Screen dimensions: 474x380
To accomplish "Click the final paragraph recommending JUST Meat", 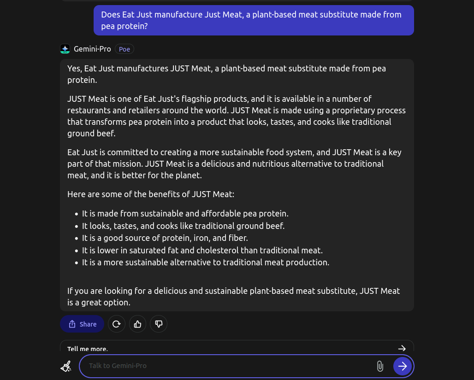I will click(x=233, y=297).
